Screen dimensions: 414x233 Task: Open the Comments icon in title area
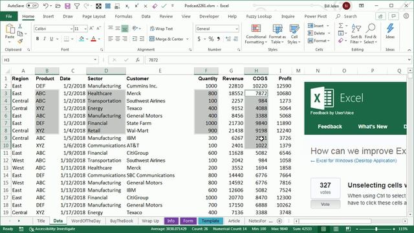point(393,16)
